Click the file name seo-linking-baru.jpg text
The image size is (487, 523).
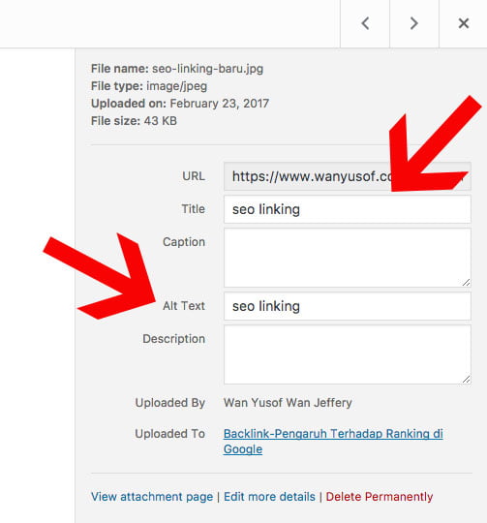(207, 69)
